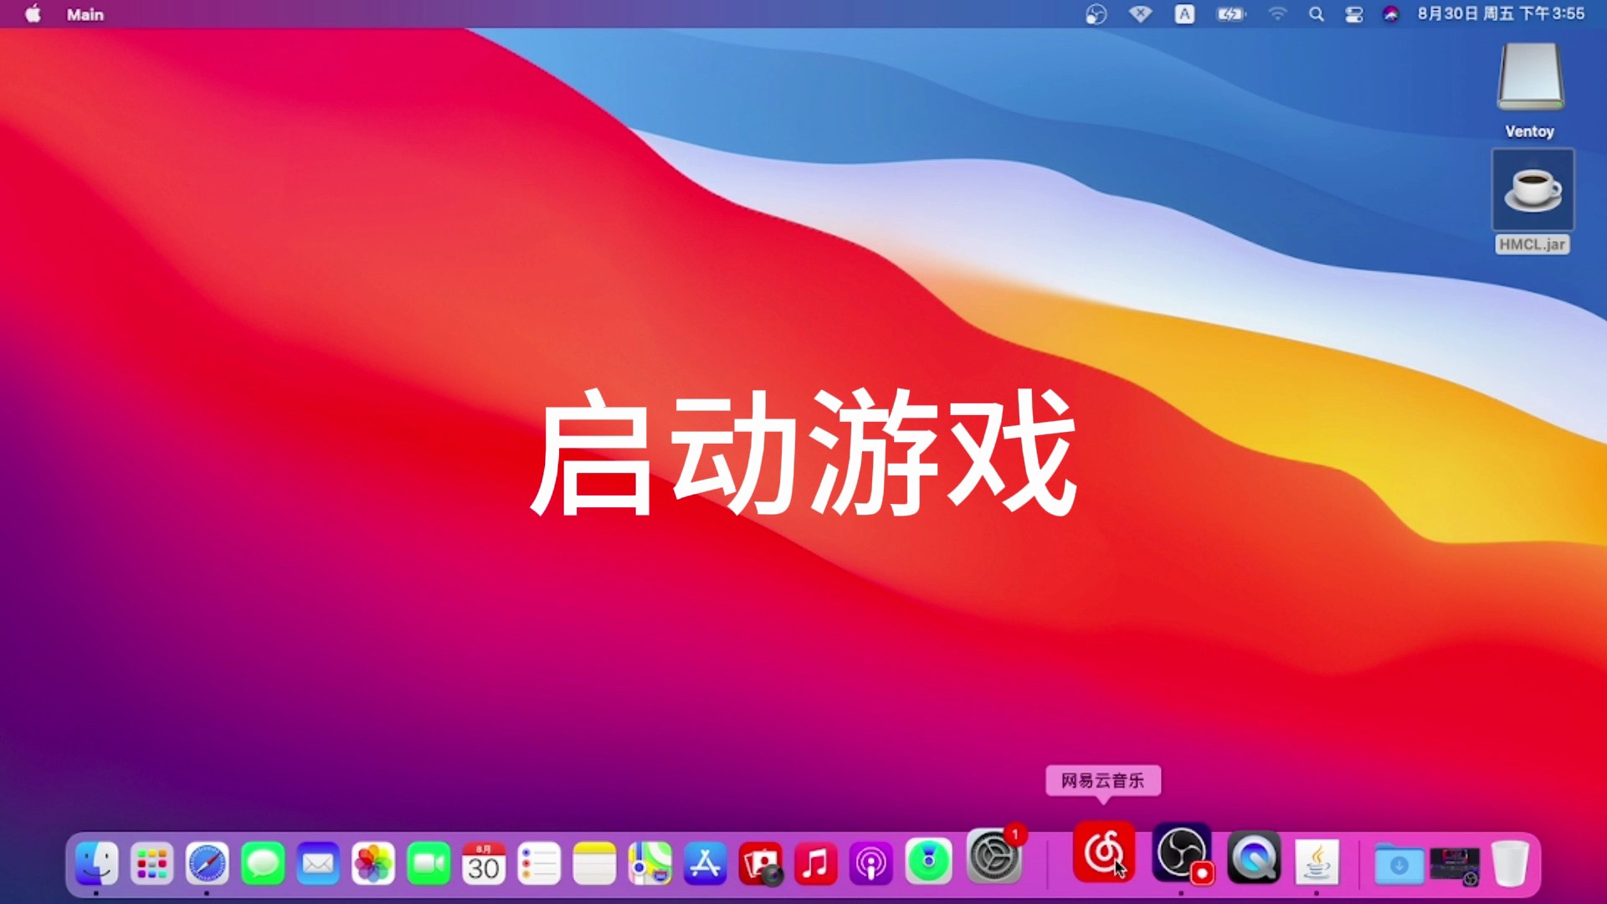The width and height of the screenshot is (1607, 904).
Task: Open the Main application menu
Action: click(85, 14)
